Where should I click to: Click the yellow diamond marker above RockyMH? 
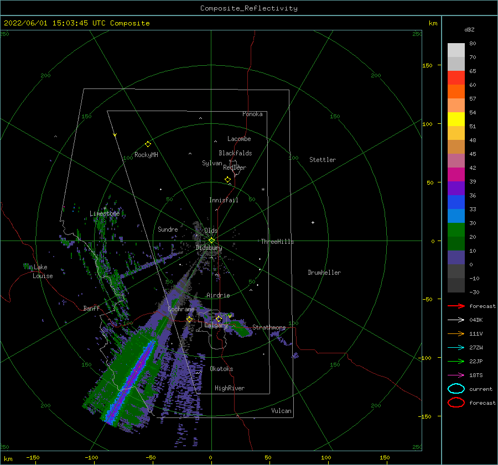pos(148,144)
